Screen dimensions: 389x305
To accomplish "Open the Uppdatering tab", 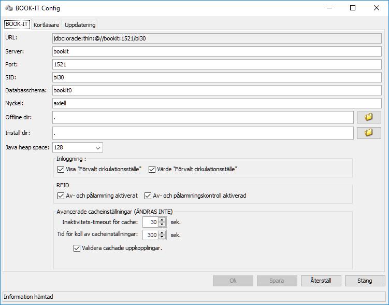I will pos(80,25).
